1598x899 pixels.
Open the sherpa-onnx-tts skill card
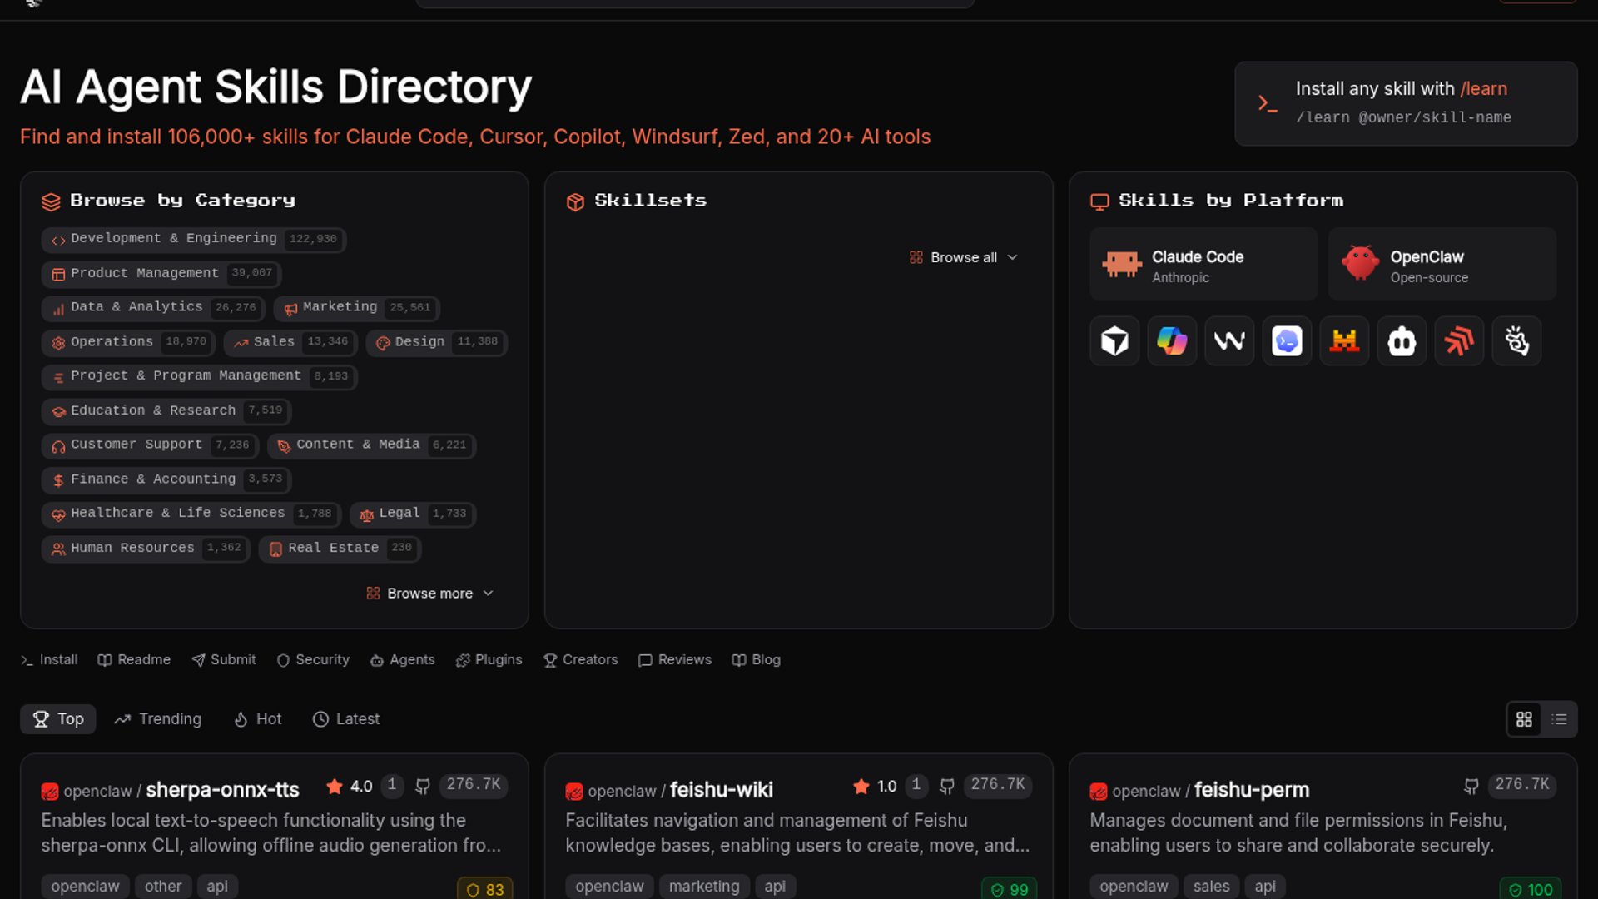(222, 790)
